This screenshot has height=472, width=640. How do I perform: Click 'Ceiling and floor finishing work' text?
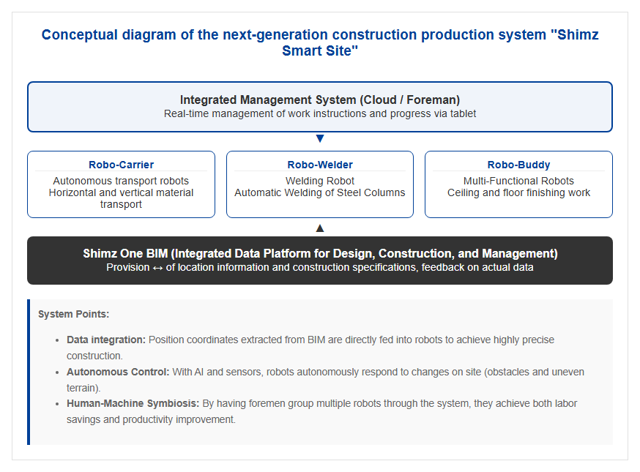pyautogui.click(x=518, y=192)
